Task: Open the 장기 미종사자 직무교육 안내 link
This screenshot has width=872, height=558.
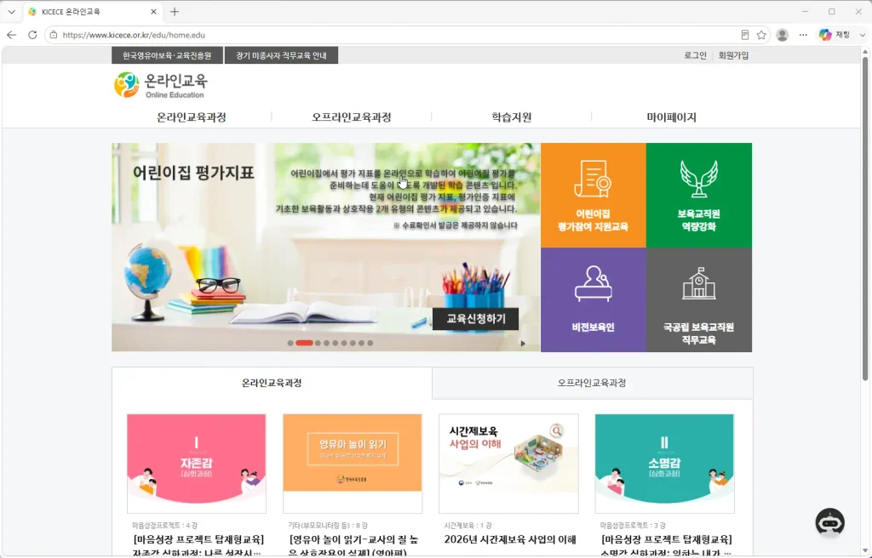Action: pos(281,55)
